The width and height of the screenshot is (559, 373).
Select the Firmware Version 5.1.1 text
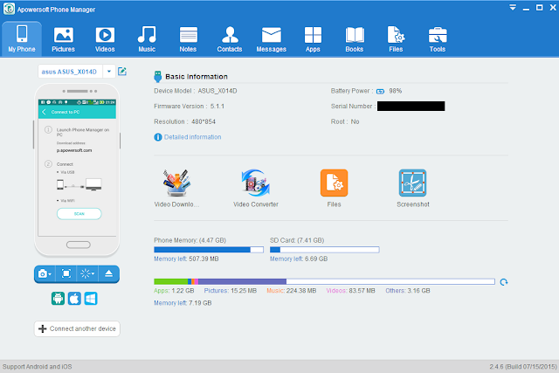point(189,107)
